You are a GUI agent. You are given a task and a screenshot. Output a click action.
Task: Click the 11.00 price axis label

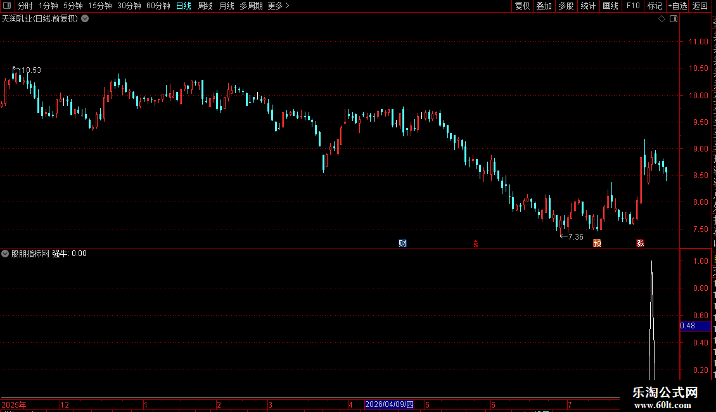coord(698,42)
